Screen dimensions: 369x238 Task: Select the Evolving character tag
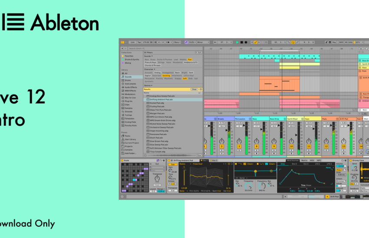point(166,76)
